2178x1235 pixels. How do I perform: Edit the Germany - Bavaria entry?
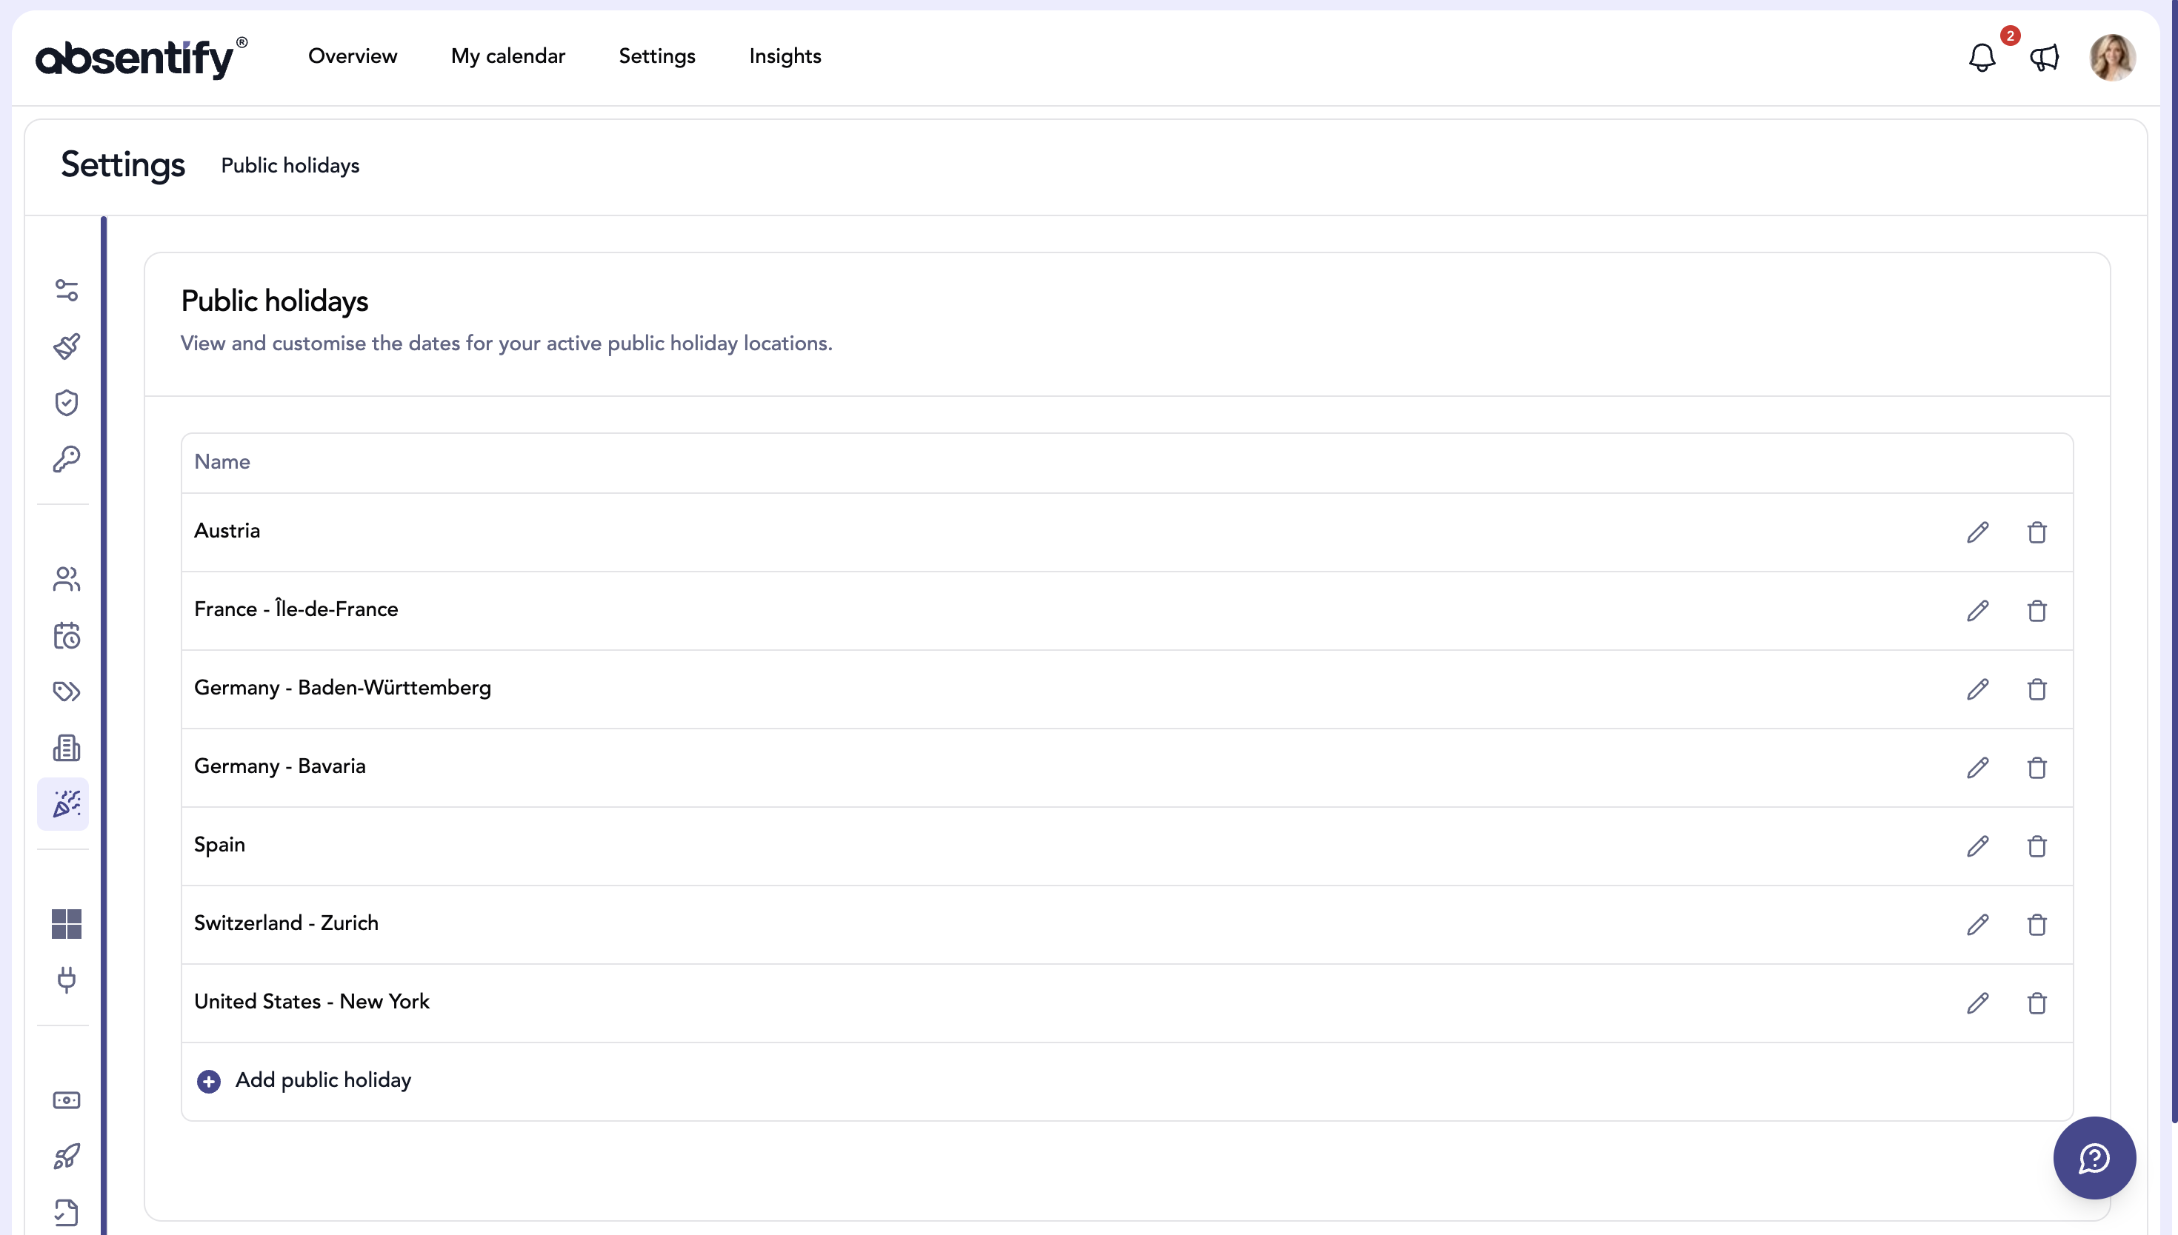tap(1978, 768)
